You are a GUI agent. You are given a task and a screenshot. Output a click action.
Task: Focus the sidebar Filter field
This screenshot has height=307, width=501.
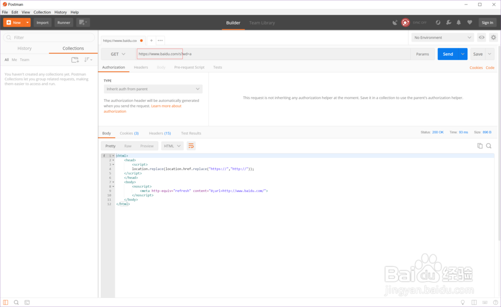pyautogui.click(x=49, y=38)
